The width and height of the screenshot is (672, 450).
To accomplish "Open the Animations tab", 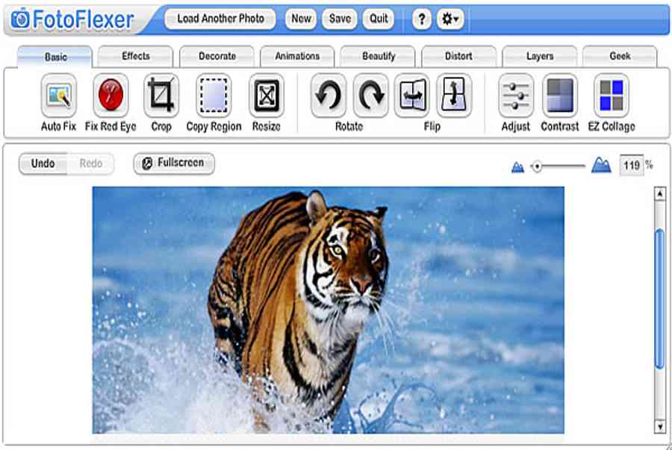I will click(297, 56).
